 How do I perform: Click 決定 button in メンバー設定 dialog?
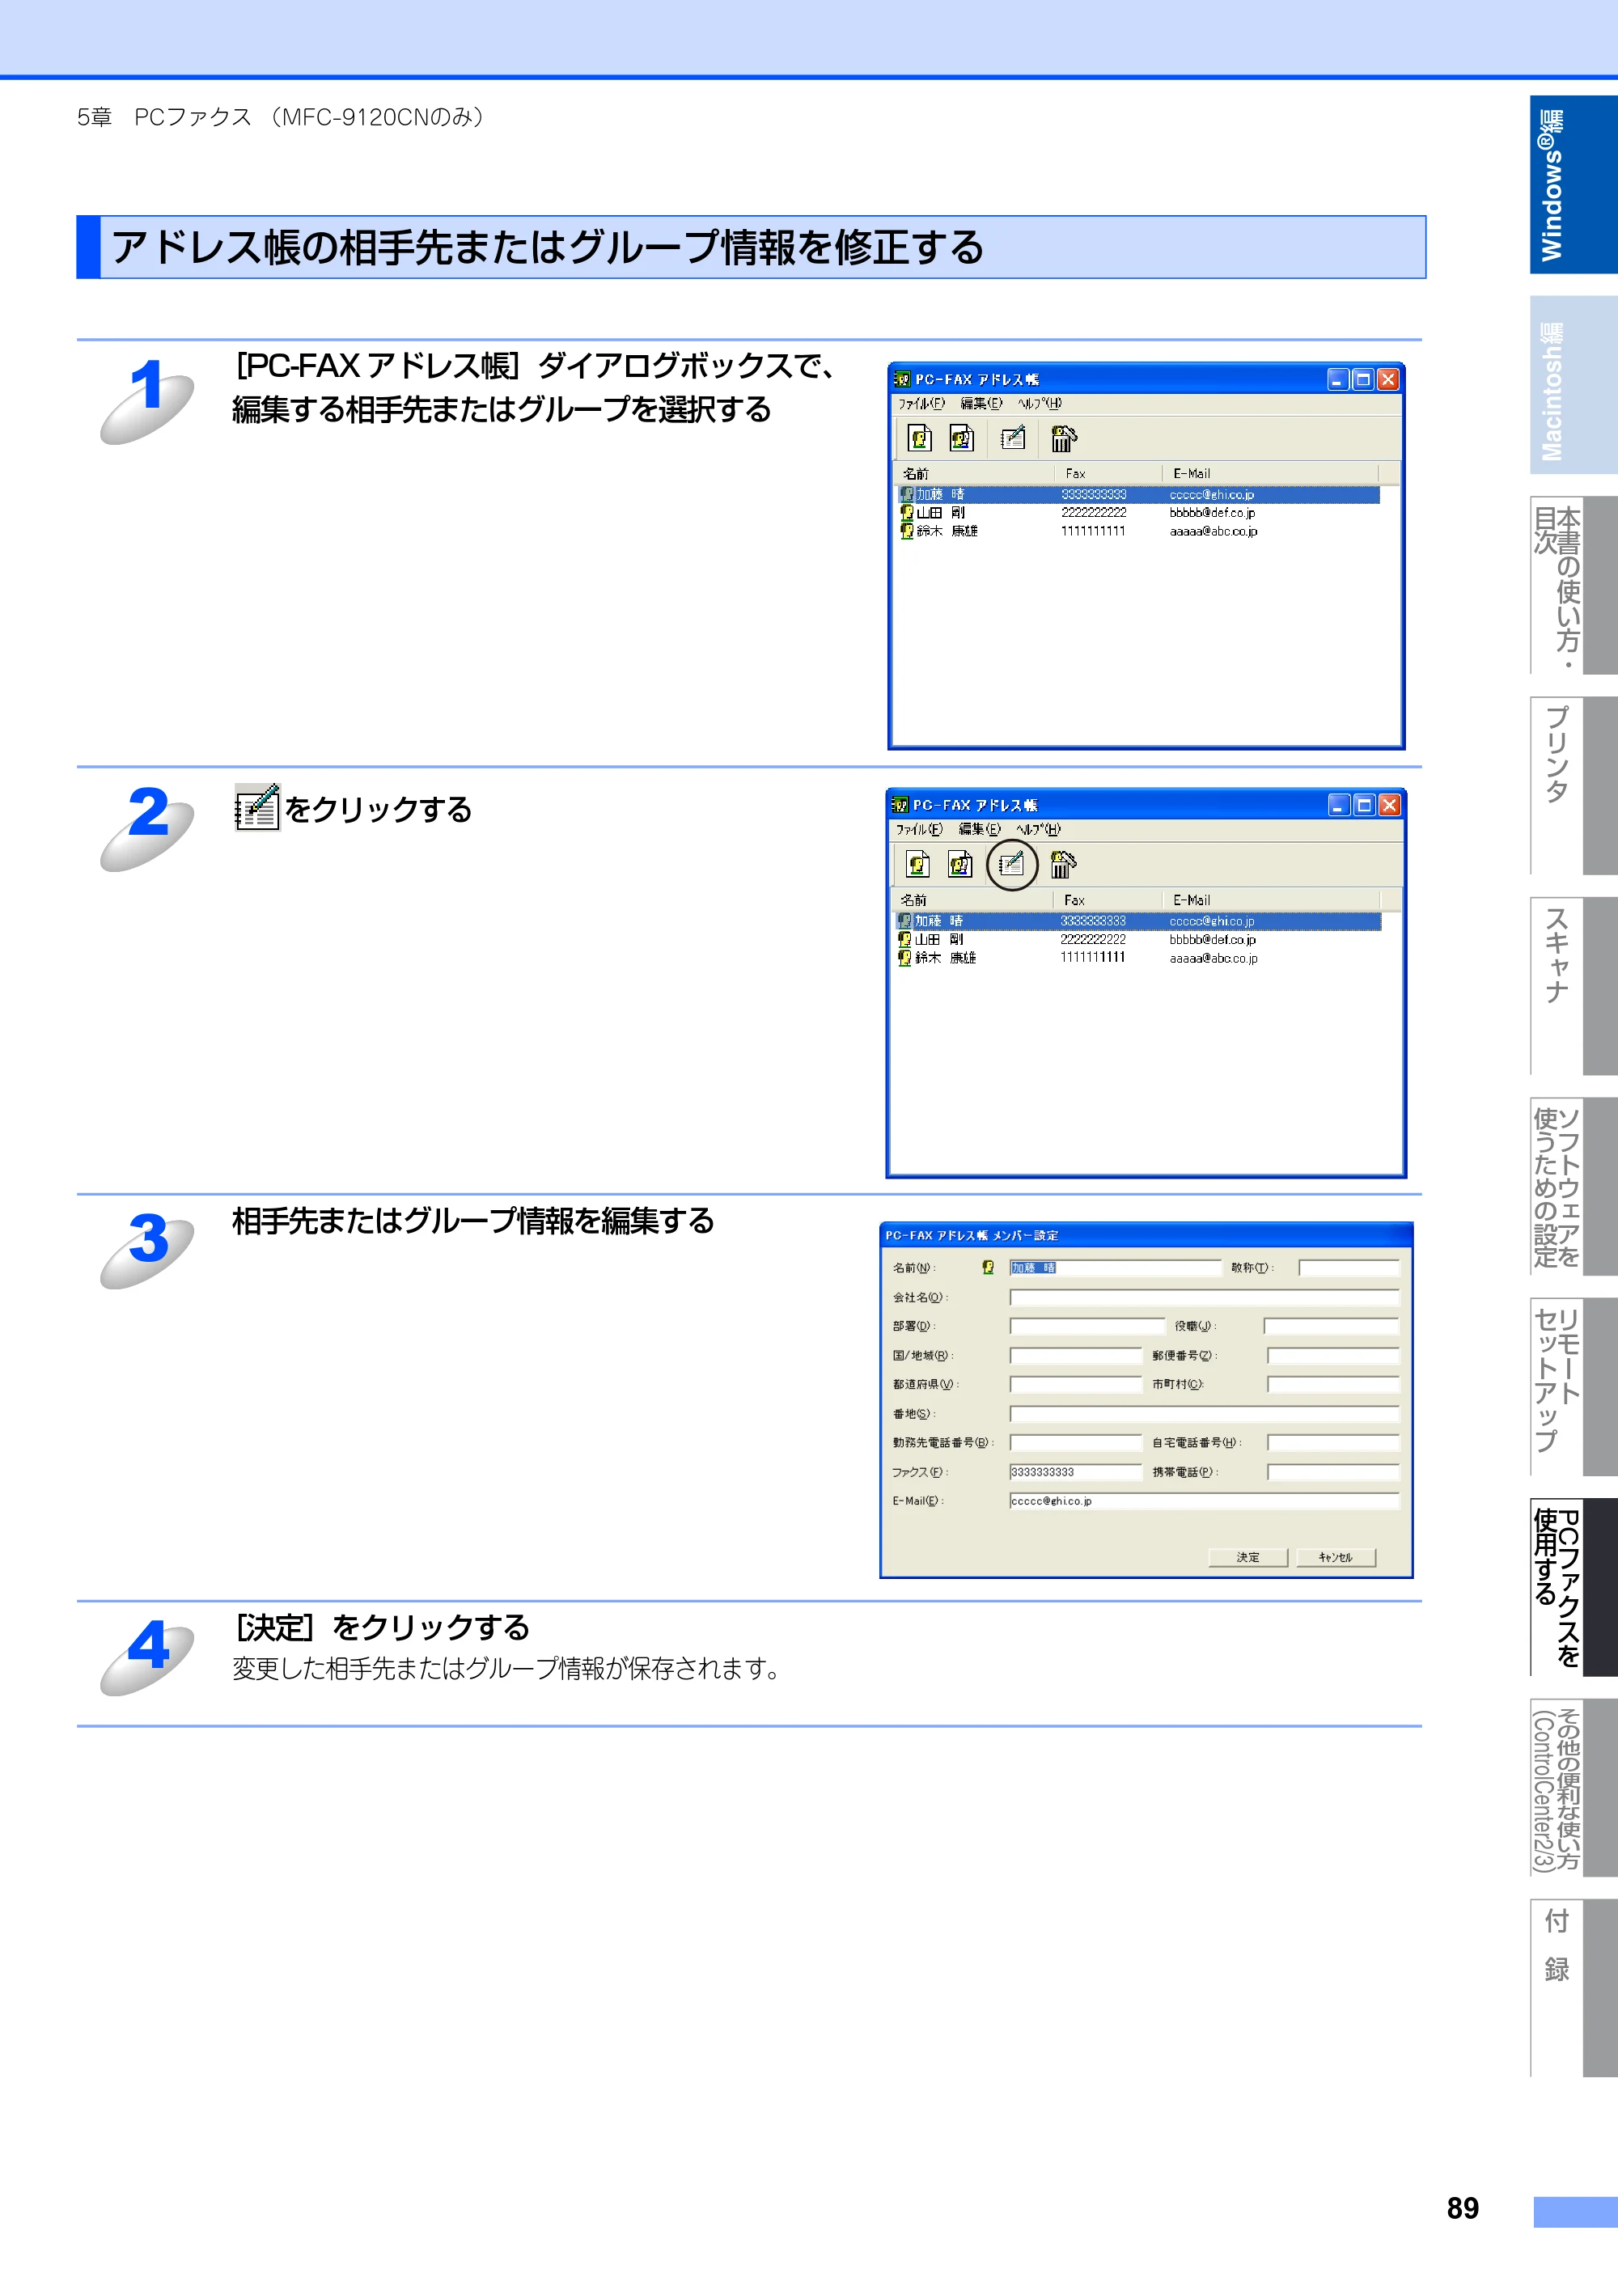1248,1557
